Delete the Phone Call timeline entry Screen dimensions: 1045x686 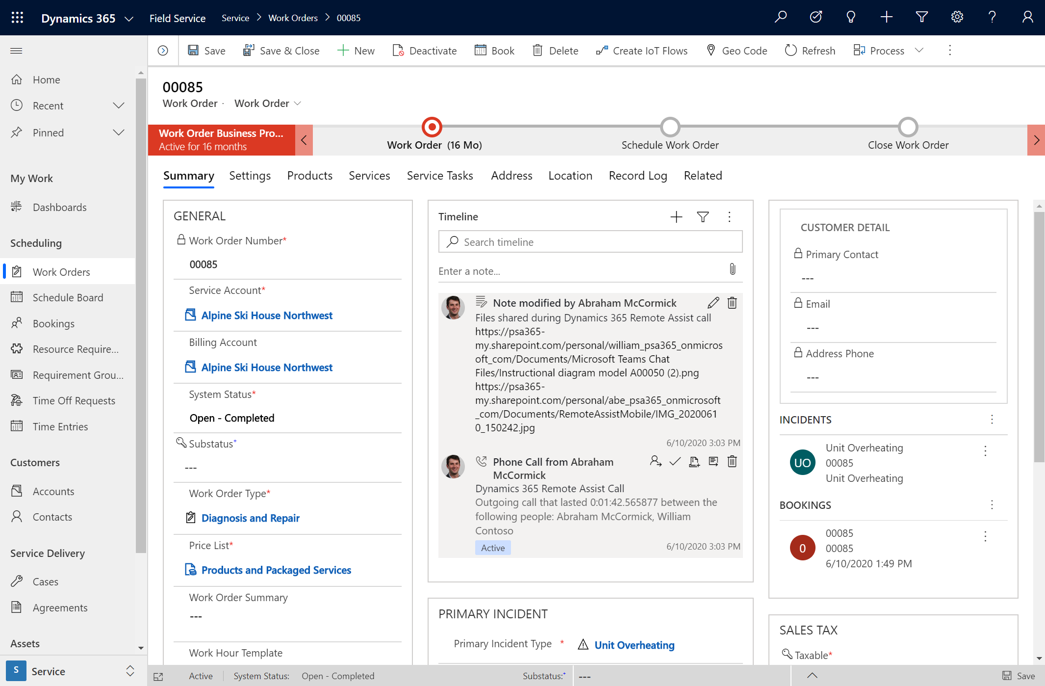tap(732, 461)
